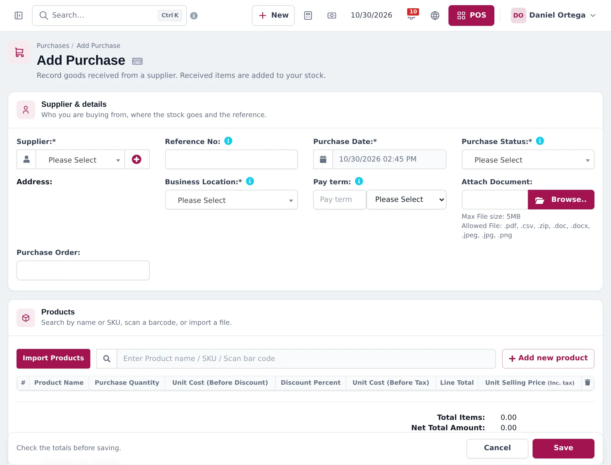The height and width of the screenshot is (465, 611).
Task: Click the trash icon in table header
Action: (588, 382)
